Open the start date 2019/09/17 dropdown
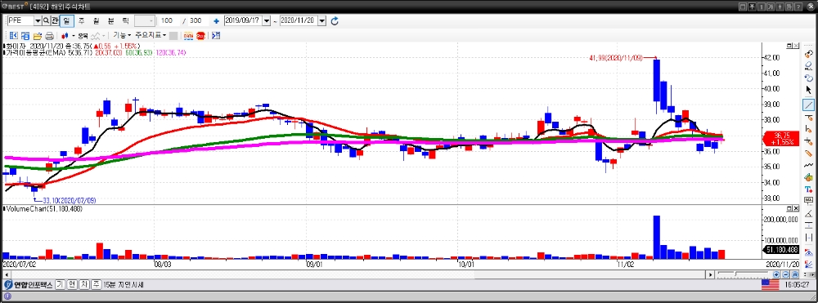Image resolution: width=818 pixels, height=303 pixels. pos(267,20)
